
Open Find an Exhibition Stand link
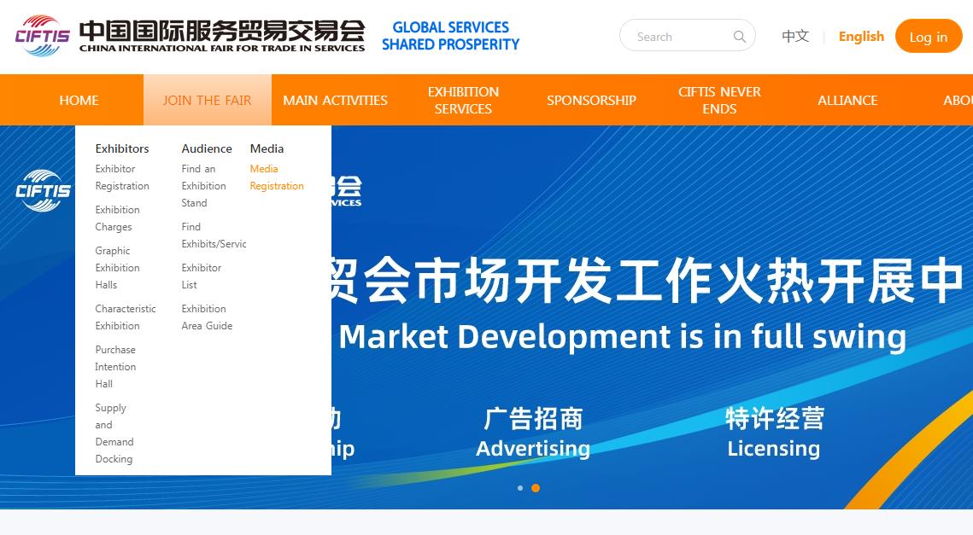point(203,186)
